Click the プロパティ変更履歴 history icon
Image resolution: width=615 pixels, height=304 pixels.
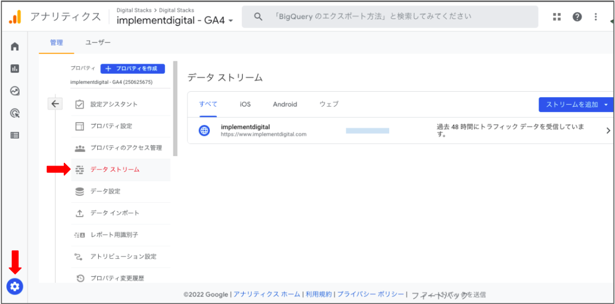pos(80,279)
